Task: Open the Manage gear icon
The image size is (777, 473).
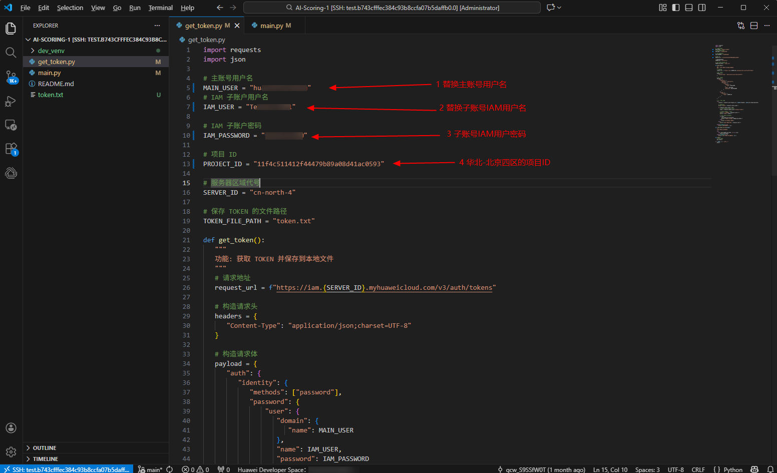Action: pyautogui.click(x=11, y=452)
